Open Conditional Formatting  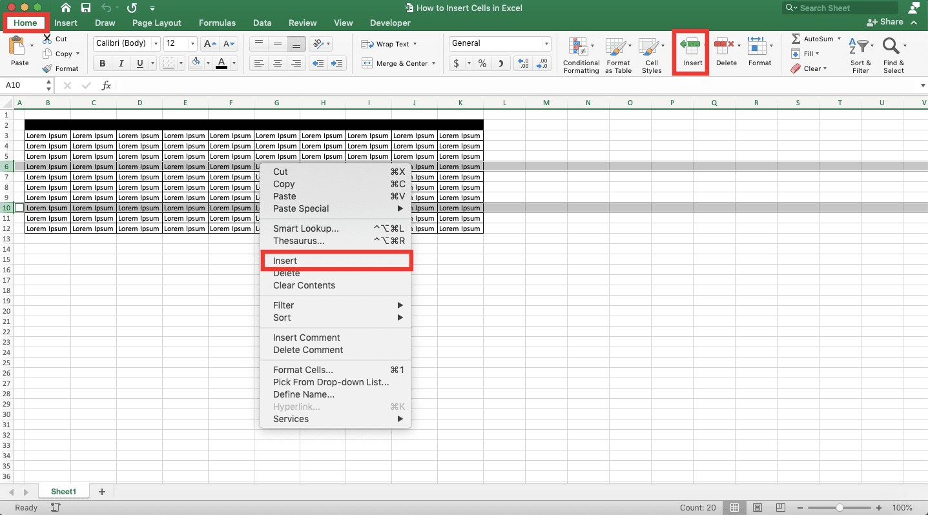(581, 55)
